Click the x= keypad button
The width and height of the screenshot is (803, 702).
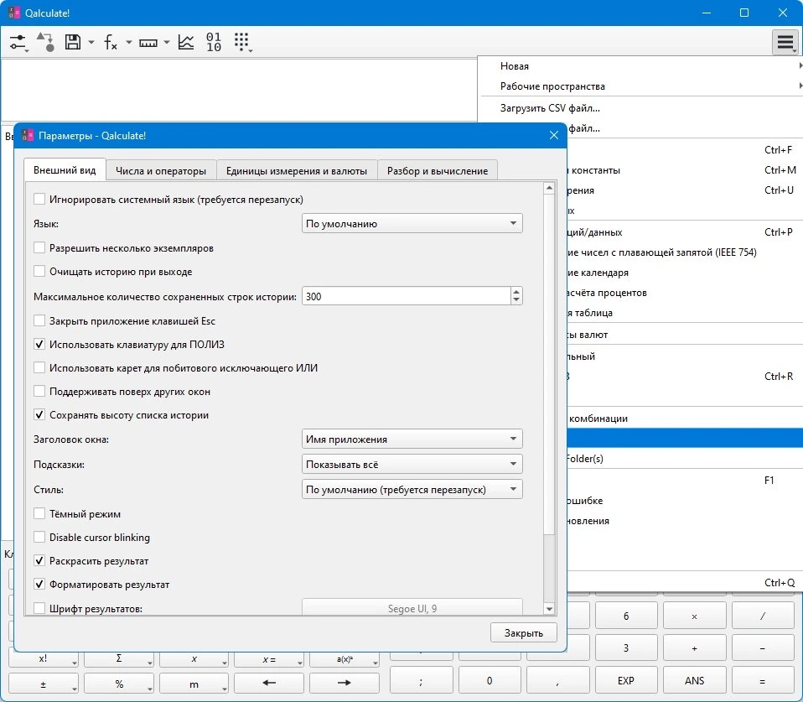coord(269,659)
